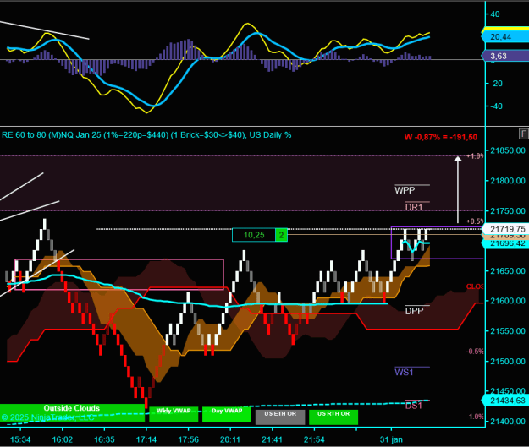
Task: Click the 21:41 time axis label
Action: (x=273, y=439)
